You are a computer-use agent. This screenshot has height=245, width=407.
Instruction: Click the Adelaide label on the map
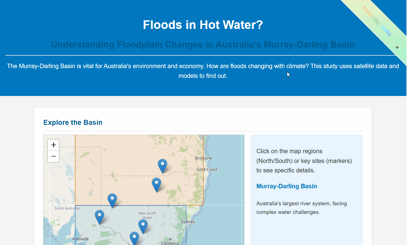[x=81, y=239]
